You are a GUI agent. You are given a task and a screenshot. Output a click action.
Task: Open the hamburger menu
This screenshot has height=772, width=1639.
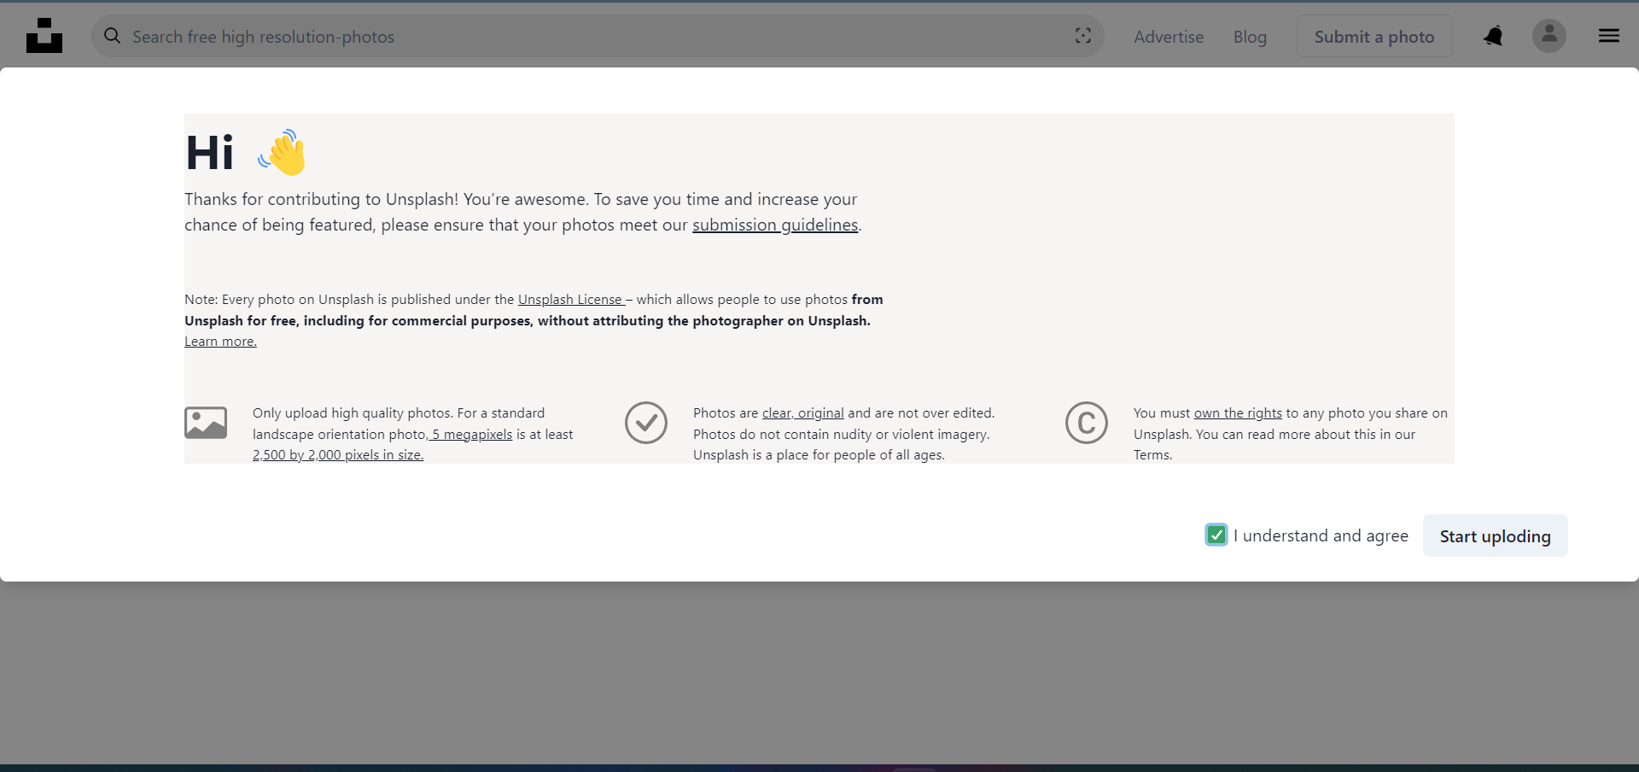1609,36
